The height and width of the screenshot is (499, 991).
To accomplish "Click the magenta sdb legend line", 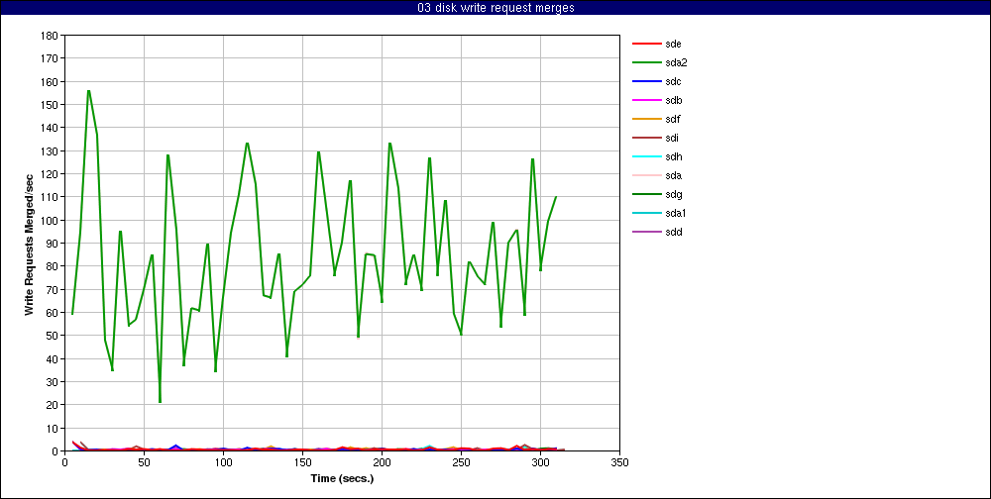I will [646, 100].
